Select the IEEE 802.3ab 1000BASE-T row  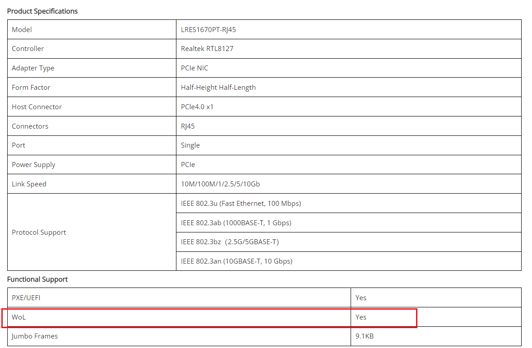(236, 223)
